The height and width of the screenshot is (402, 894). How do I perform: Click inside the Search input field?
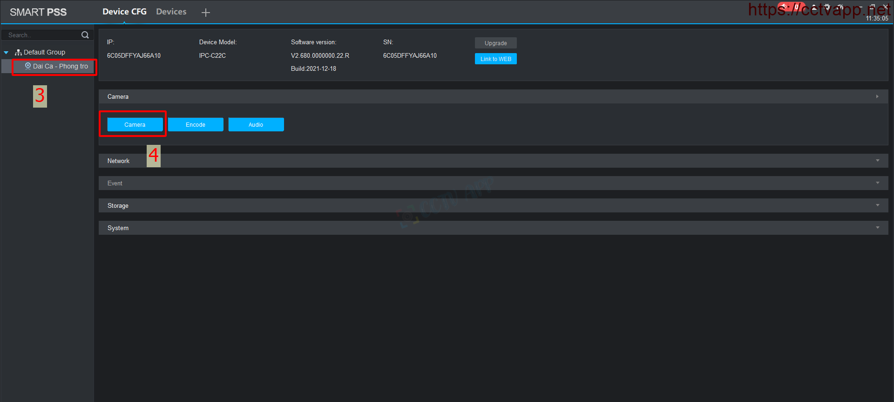click(42, 35)
